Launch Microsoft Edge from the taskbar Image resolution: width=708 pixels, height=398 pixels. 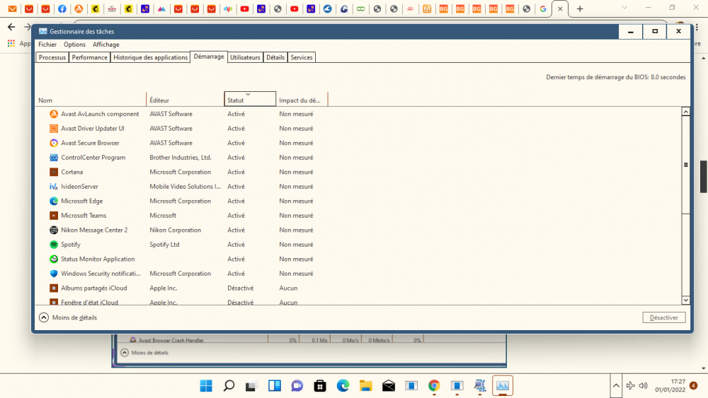(343, 386)
